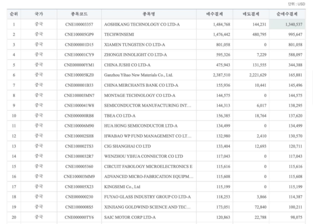Click stock code CNE100001CY9
Viewport: 313px width, 224px height.
click(x=79, y=55)
